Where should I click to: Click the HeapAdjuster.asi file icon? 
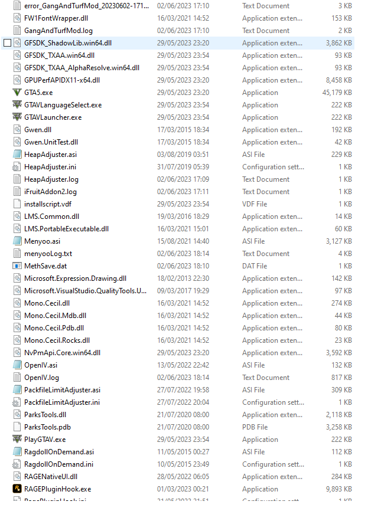[x=17, y=155]
